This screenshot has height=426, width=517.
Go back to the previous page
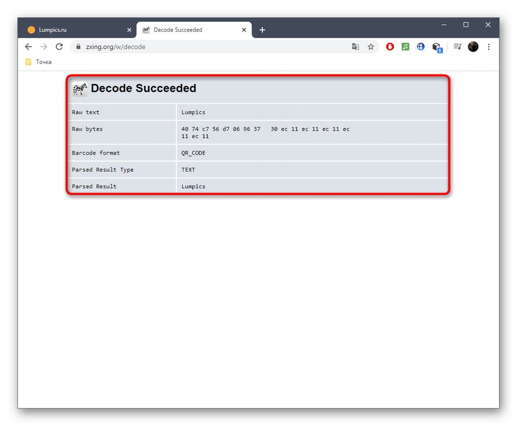28,47
